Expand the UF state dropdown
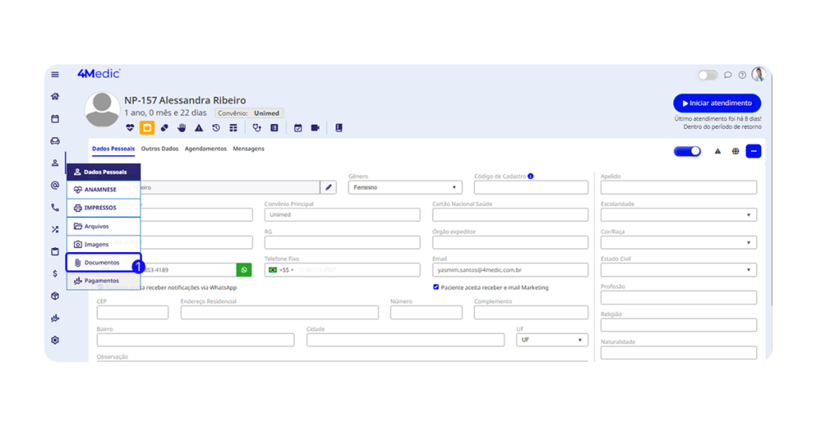Screen dimensions: 816x427 tap(551, 340)
